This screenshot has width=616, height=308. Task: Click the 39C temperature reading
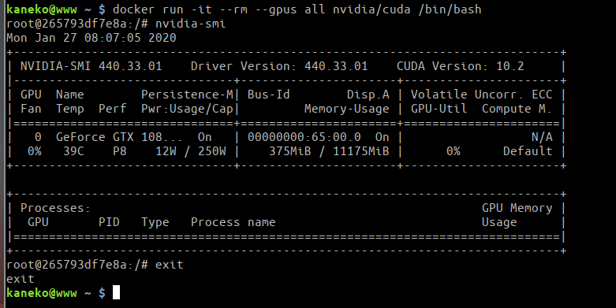tap(73, 151)
